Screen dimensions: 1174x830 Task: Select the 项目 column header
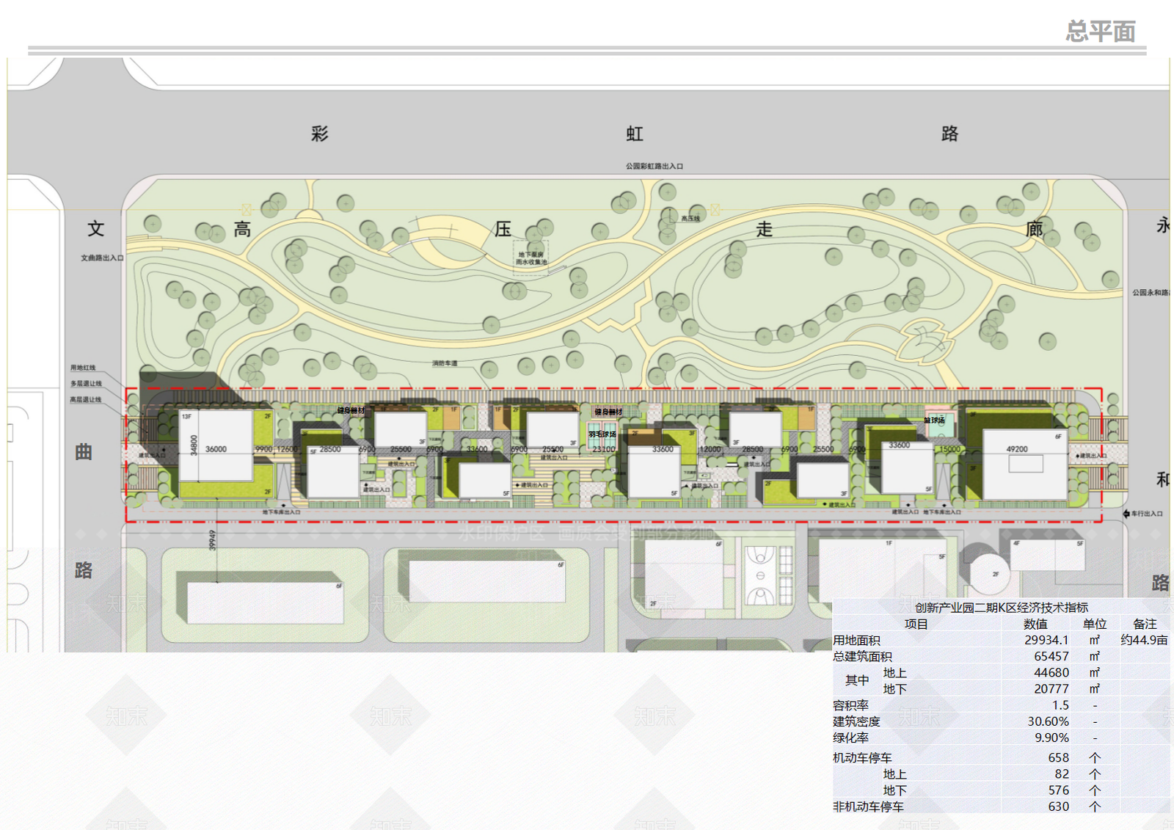click(x=916, y=624)
